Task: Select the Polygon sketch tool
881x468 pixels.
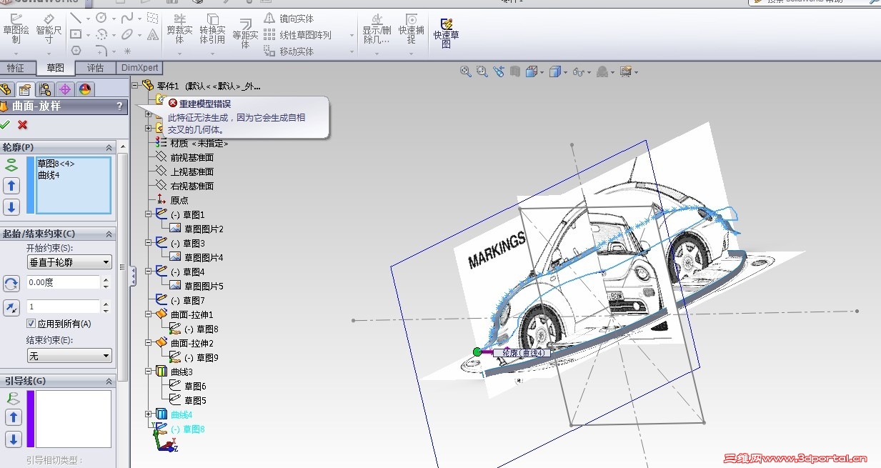Action: [76, 51]
